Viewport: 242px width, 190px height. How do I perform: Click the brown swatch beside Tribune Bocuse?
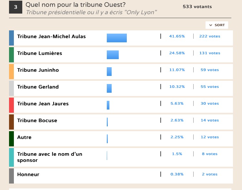[12, 122]
